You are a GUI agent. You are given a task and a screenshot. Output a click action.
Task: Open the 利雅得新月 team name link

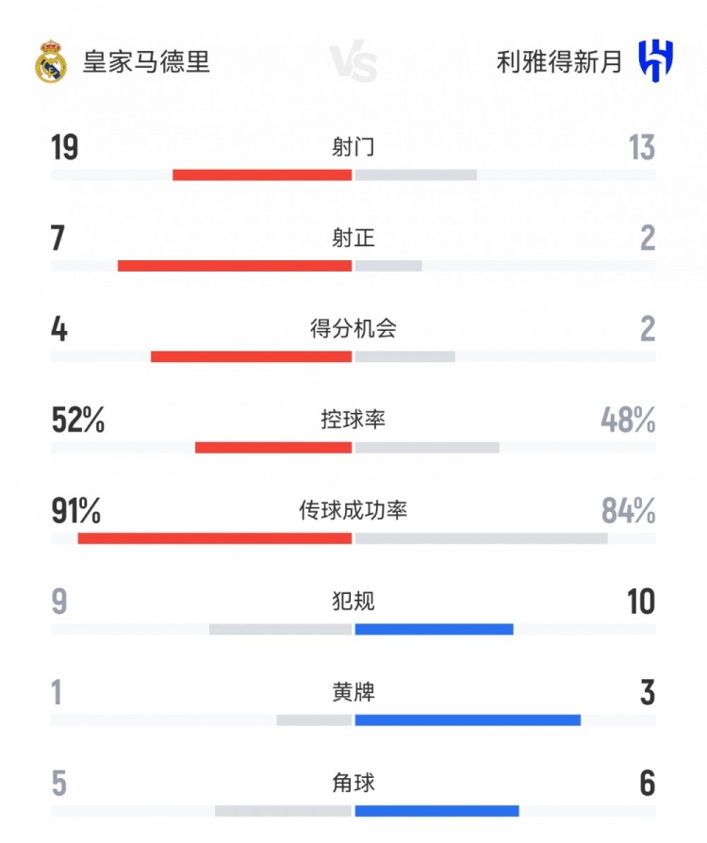pos(560,62)
